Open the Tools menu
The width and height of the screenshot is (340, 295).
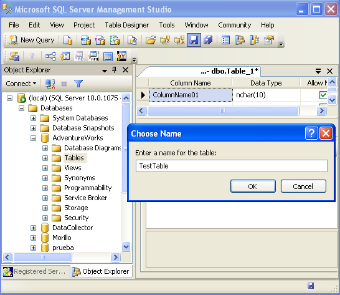[167, 25]
